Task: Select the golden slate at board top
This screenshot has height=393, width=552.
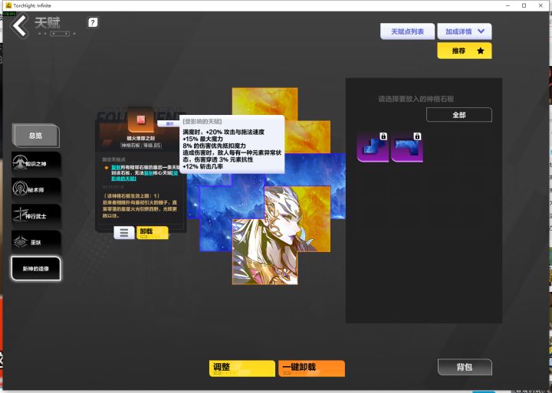Action: point(264,100)
